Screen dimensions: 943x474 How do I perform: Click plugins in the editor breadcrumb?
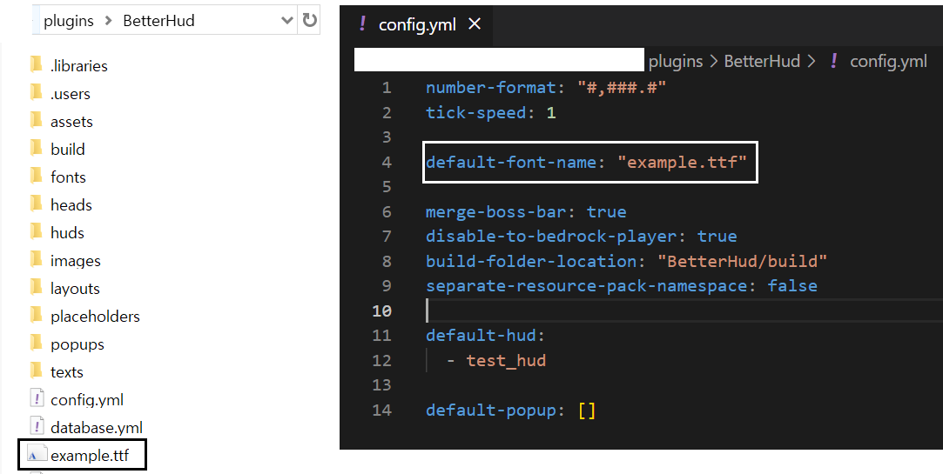pos(676,61)
